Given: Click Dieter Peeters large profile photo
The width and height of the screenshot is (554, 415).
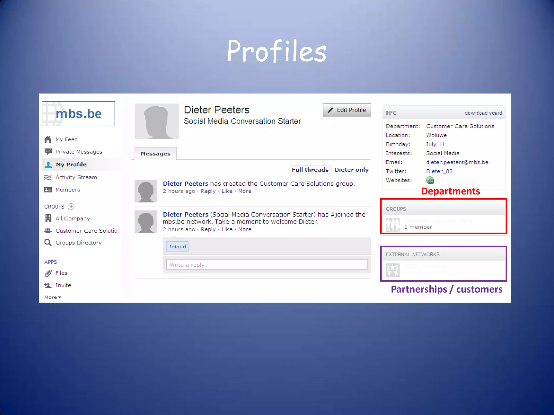Looking at the screenshot, I should click(x=157, y=121).
